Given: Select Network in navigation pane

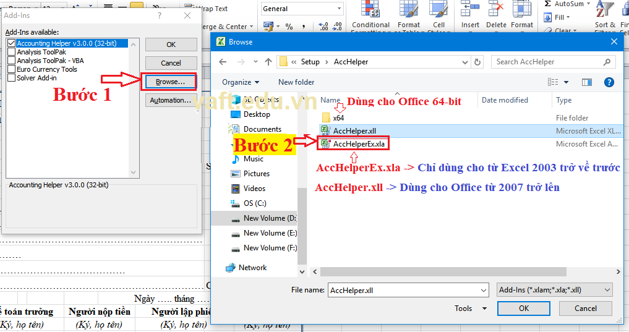Looking at the screenshot, I should point(252,268).
